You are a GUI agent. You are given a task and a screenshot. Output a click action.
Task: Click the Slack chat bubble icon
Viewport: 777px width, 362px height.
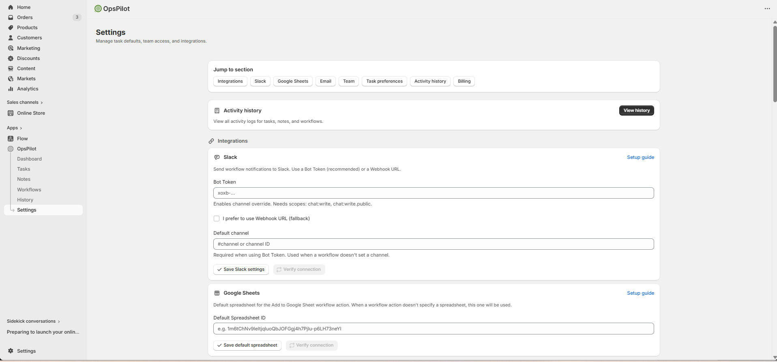[x=217, y=157]
